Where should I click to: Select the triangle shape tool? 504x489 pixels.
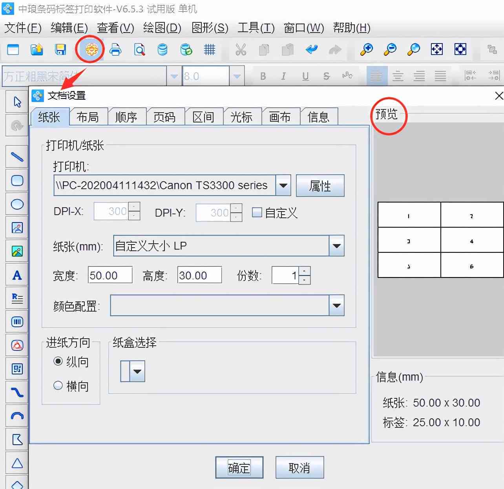(x=17, y=463)
